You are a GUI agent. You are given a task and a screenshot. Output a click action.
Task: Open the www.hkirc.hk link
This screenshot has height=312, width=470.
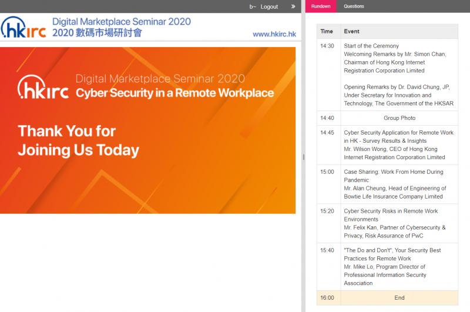(x=274, y=34)
